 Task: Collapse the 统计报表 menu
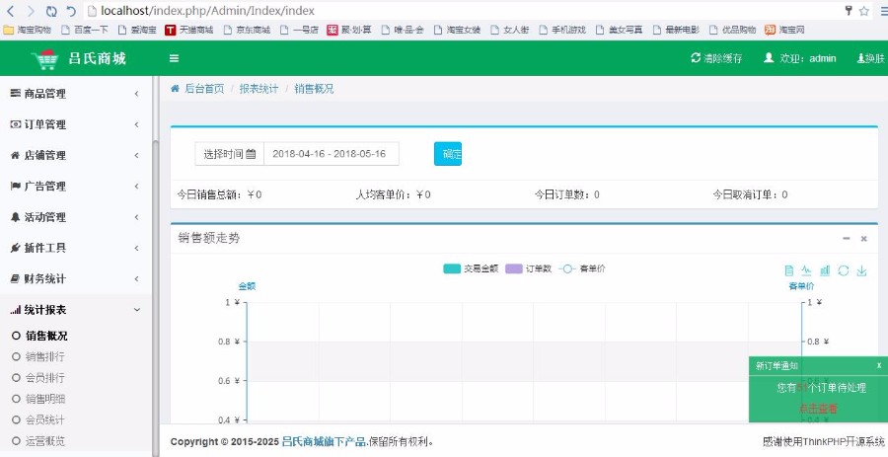tap(76, 310)
